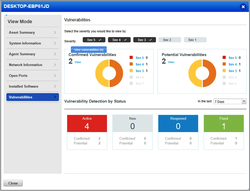Click the Vulnerability Detection by Status heading

[95, 101]
